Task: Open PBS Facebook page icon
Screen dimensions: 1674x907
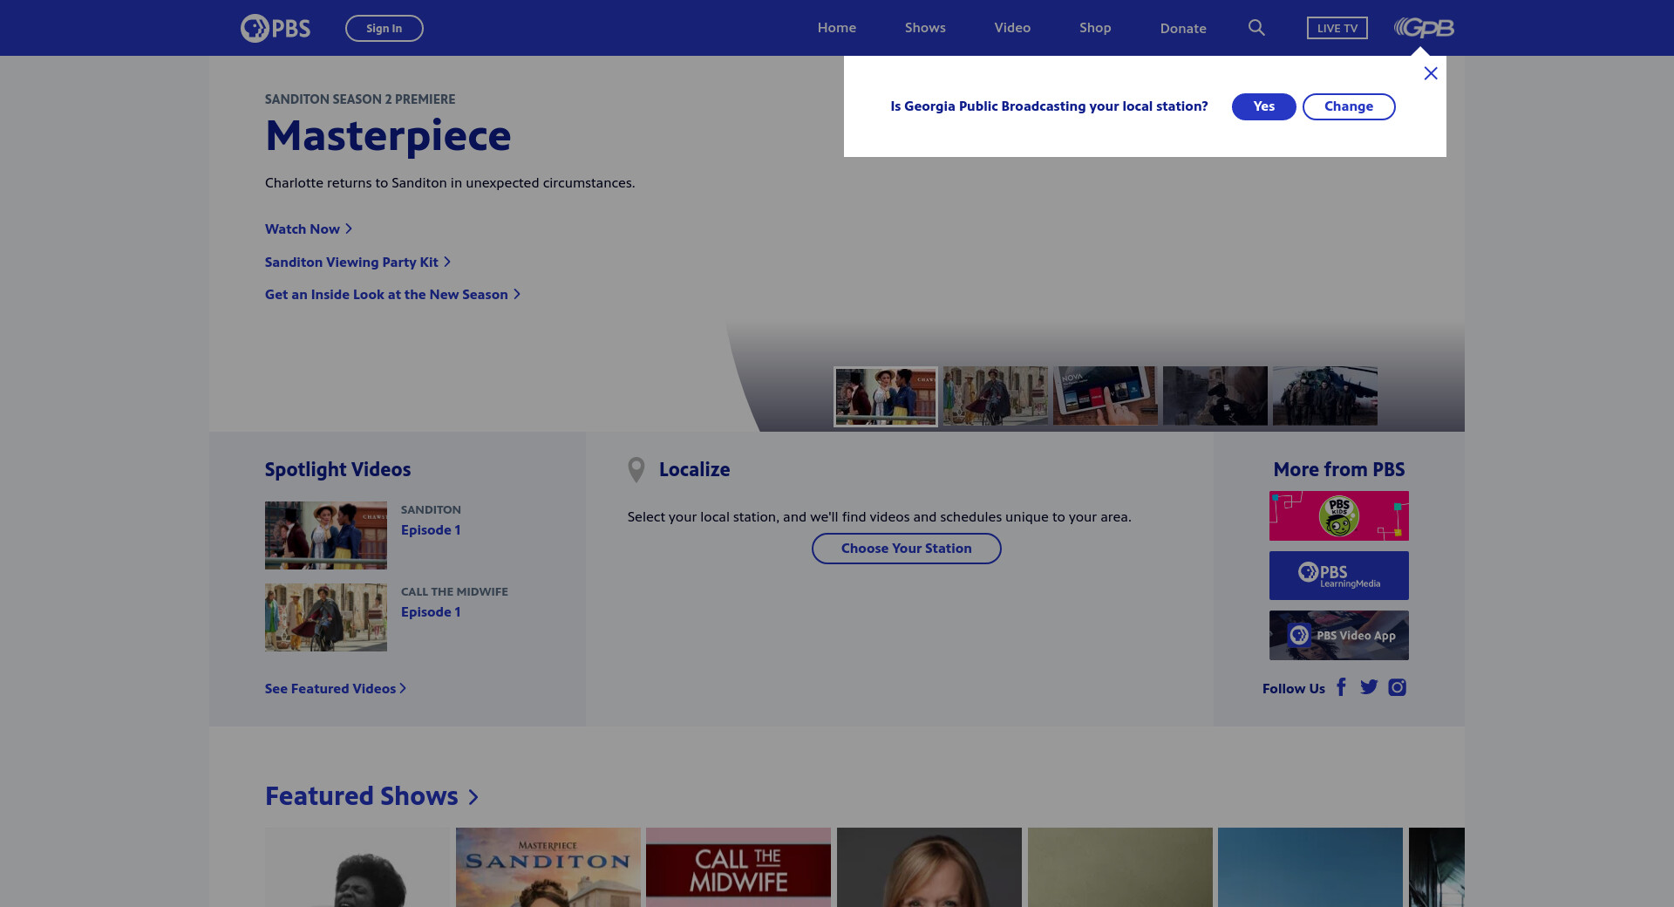Action: [x=1342, y=687]
